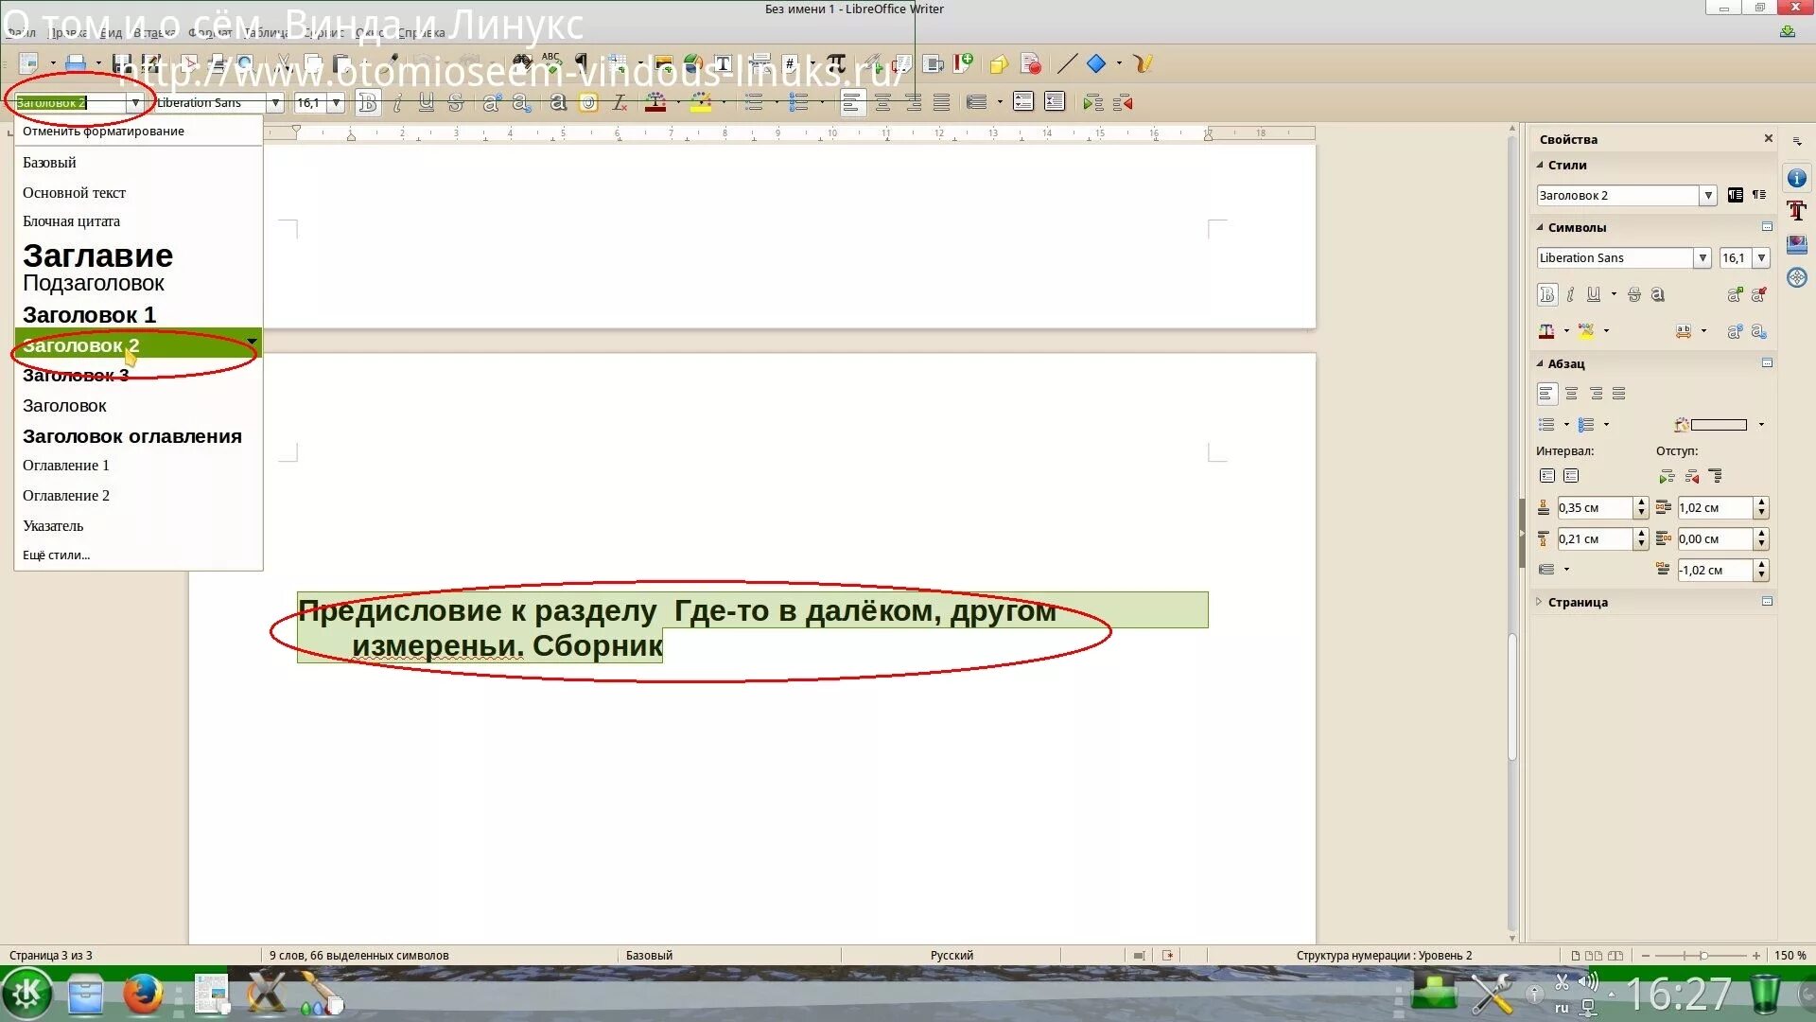Click Ещё стили... at list bottom

pos(56,555)
